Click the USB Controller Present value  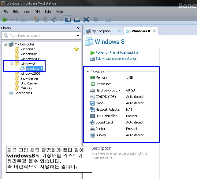coord(132,116)
